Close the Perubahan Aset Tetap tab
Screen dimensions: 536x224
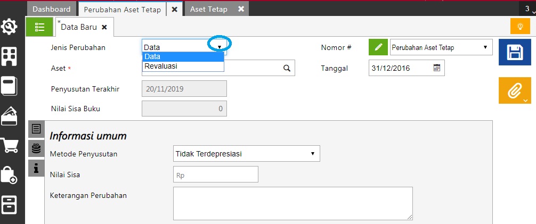coord(174,9)
